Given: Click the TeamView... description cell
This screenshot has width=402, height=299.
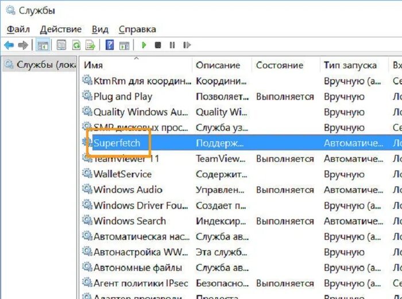Looking at the screenshot, I should tap(221, 159).
